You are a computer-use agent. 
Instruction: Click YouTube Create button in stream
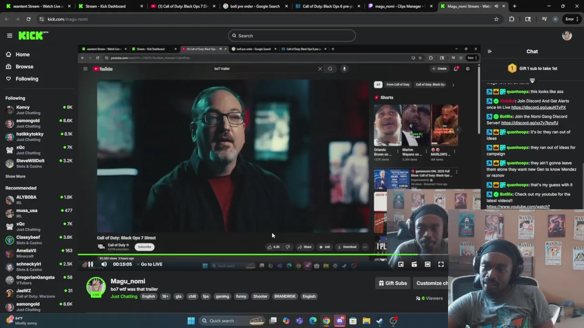click(439, 69)
